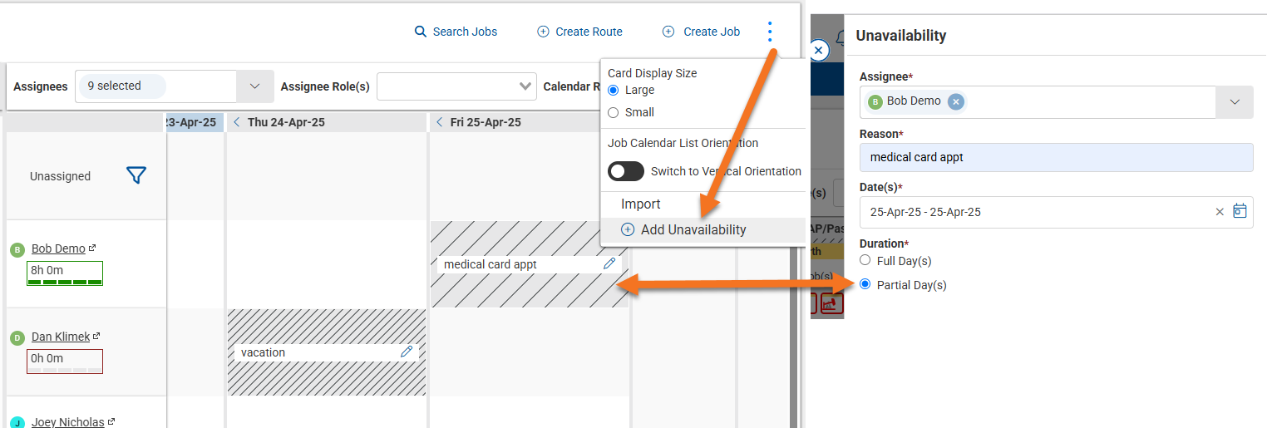
Task: Expand the Assignee dropdown in Unavailability panel
Action: (1235, 101)
